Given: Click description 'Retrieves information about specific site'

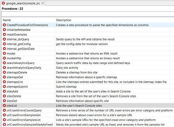Looking at the screenshot, I should click(x=82, y=101).
